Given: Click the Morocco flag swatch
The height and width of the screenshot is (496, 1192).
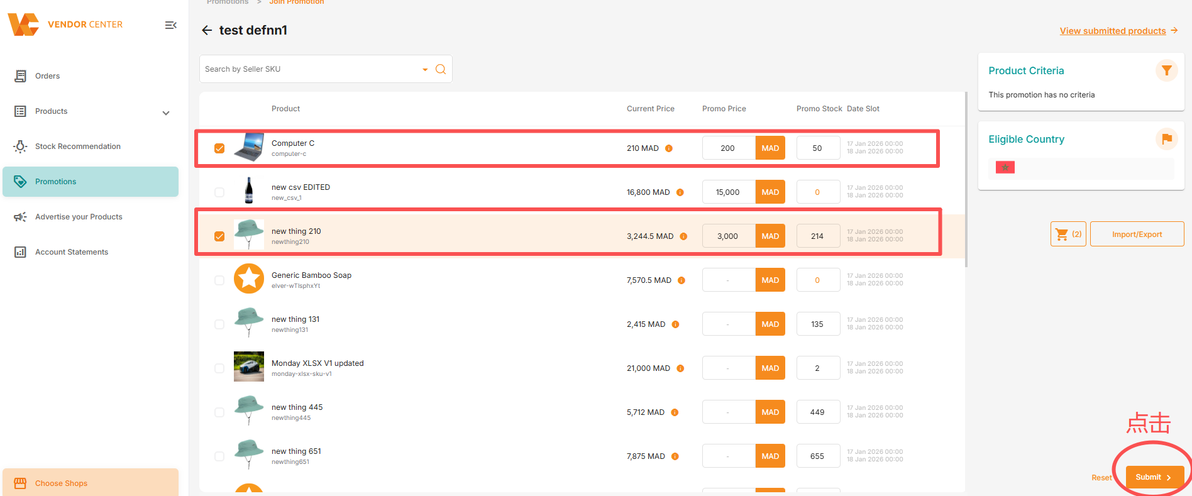Looking at the screenshot, I should pos(1005,167).
